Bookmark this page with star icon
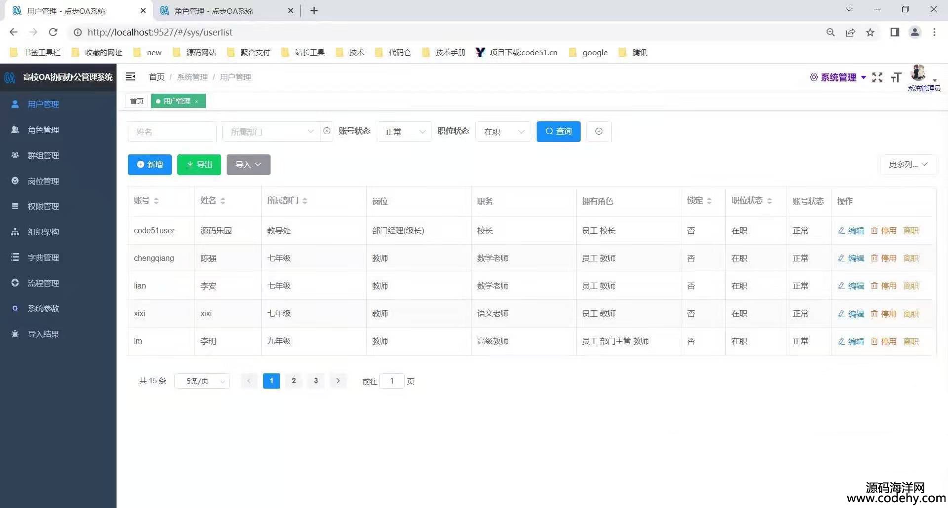Image resolution: width=948 pixels, height=508 pixels. 870,33
